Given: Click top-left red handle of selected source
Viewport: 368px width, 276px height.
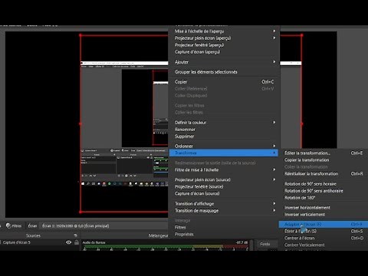Looking at the screenshot, I should pos(80,35).
